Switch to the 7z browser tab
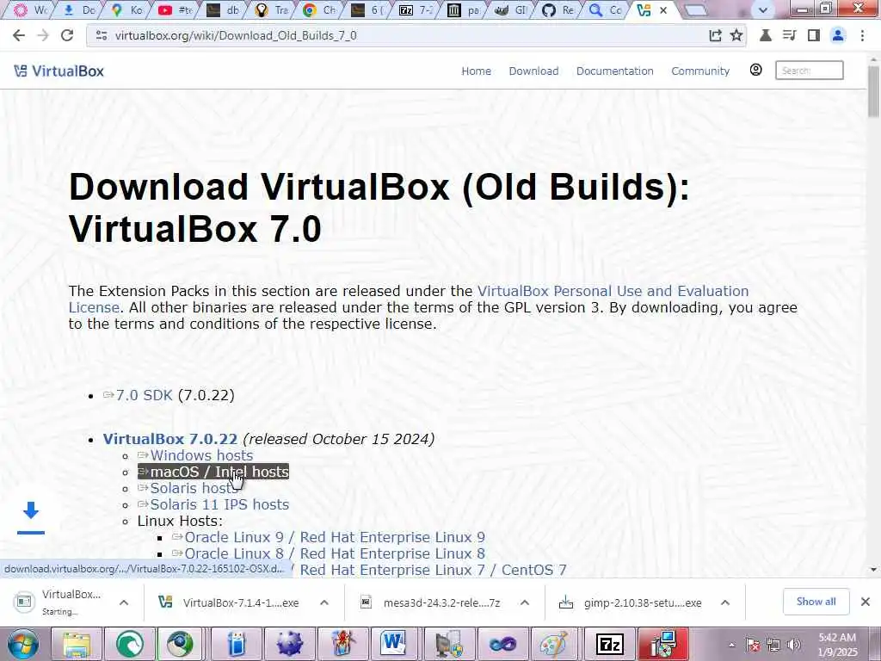 coord(416,10)
